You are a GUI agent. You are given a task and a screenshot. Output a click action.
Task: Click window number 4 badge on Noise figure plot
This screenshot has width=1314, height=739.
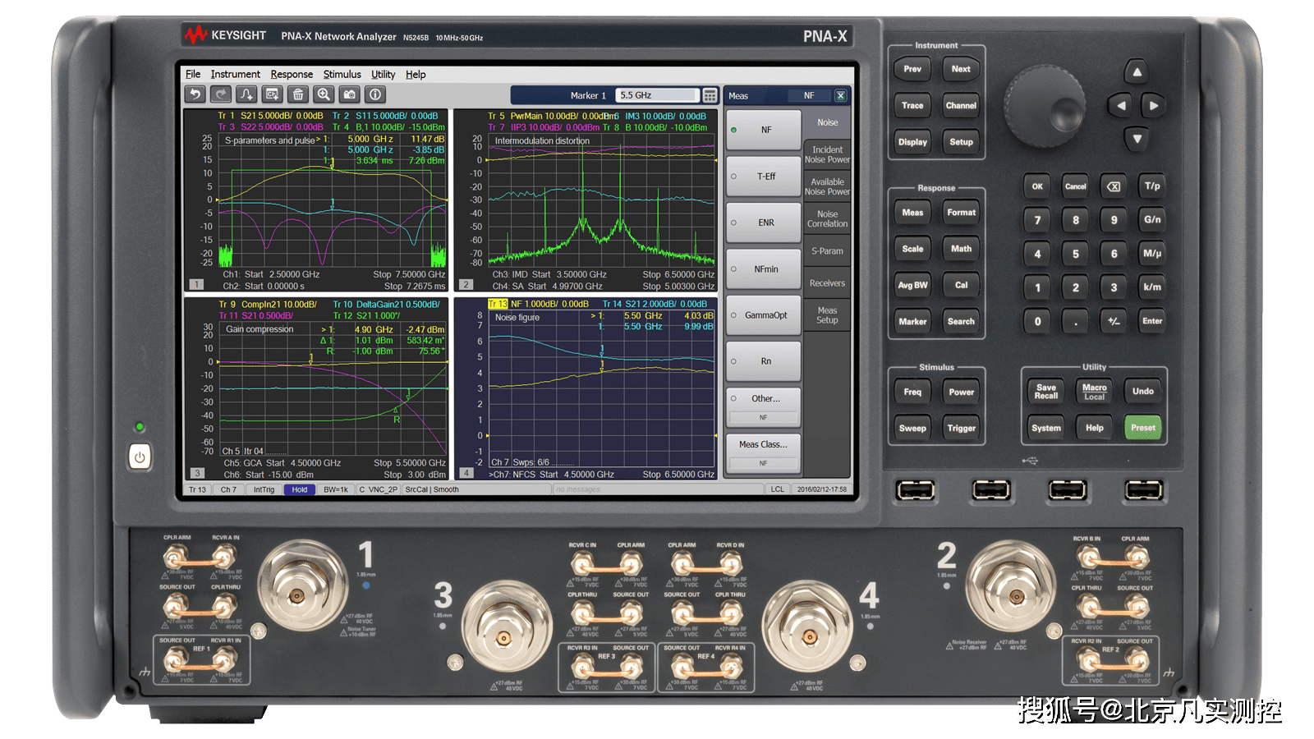point(466,473)
